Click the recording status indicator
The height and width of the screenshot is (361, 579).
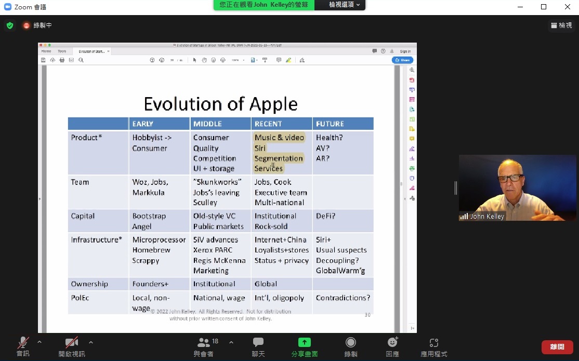click(37, 25)
